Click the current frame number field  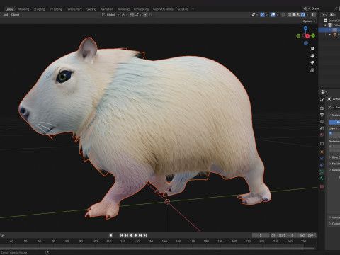pyautogui.click(x=261, y=235)
